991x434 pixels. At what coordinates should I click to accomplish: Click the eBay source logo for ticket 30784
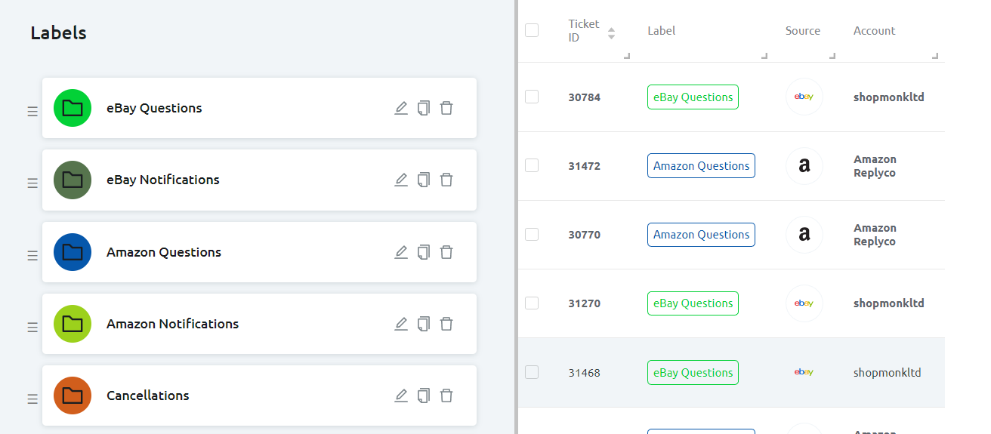pos(804,97)
